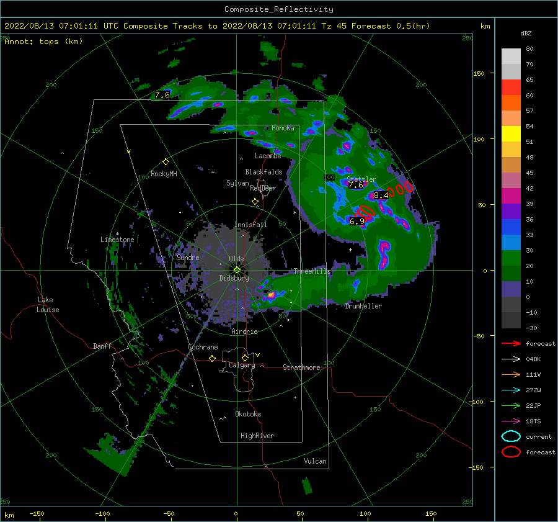
Task: Select the purple swatch below 39 dBZ
Action: [x=511, y=211]
